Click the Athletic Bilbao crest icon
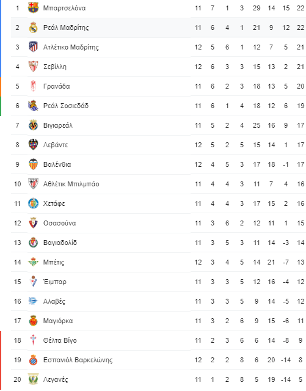Screen dimensions: 306x391 point(33,184)
